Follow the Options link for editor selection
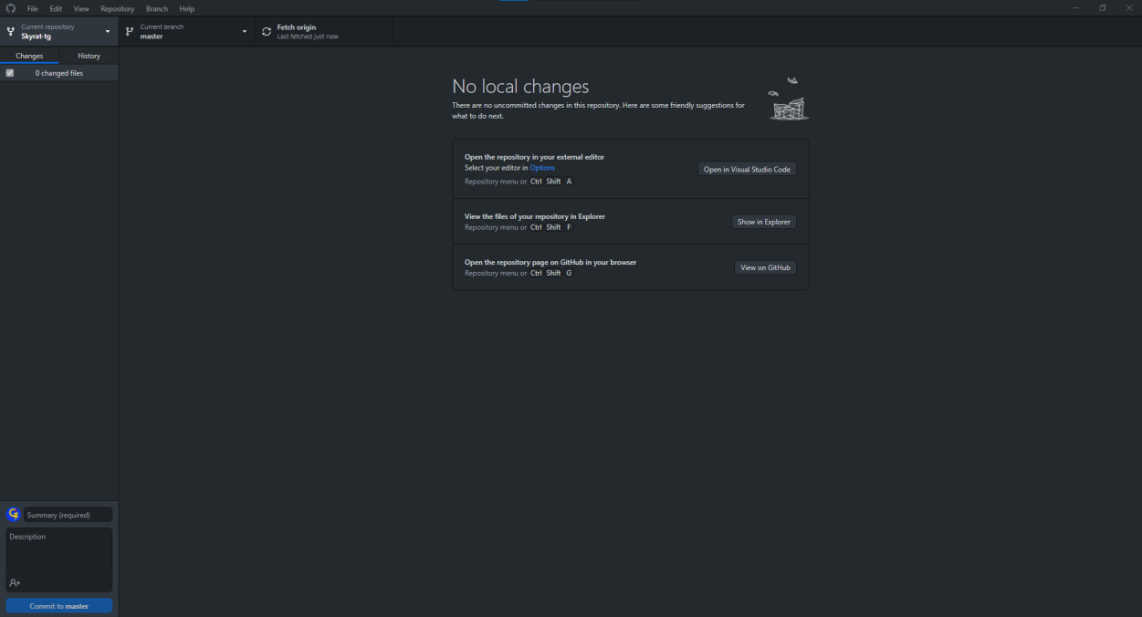Screen dimensions: 1142x617 542,168
